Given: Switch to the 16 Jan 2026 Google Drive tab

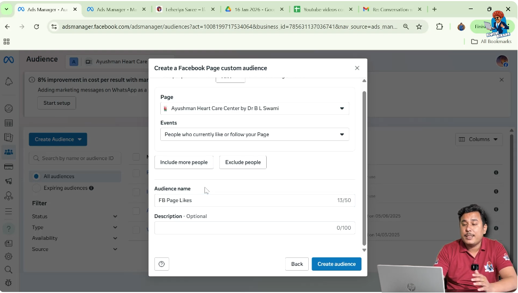Looking at the screenshot, I should pos(254,9).
